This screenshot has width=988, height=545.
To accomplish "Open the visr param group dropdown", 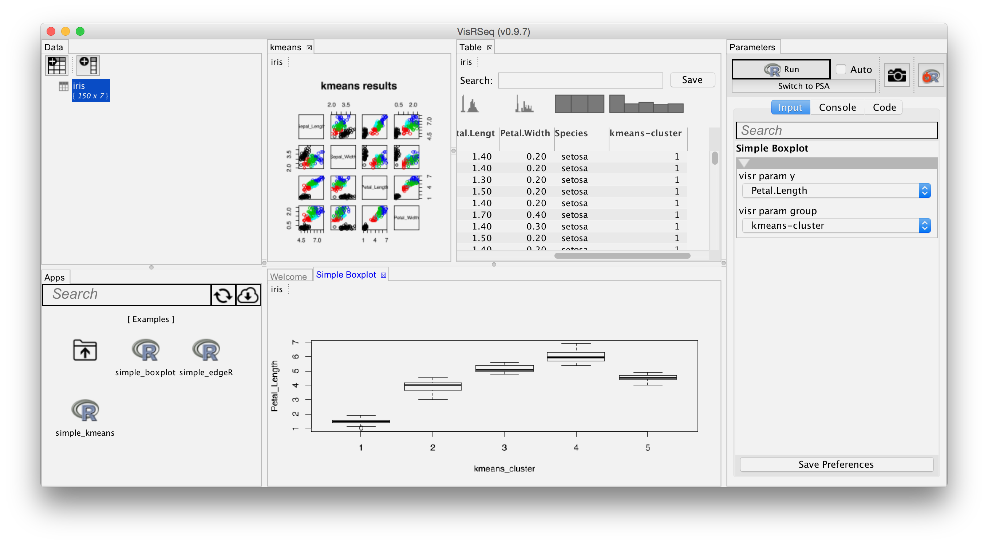I will click(x=836, y=226).
